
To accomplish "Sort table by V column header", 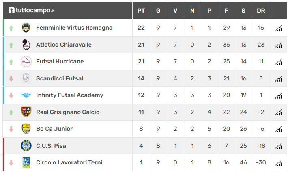I will click(175, 11).
